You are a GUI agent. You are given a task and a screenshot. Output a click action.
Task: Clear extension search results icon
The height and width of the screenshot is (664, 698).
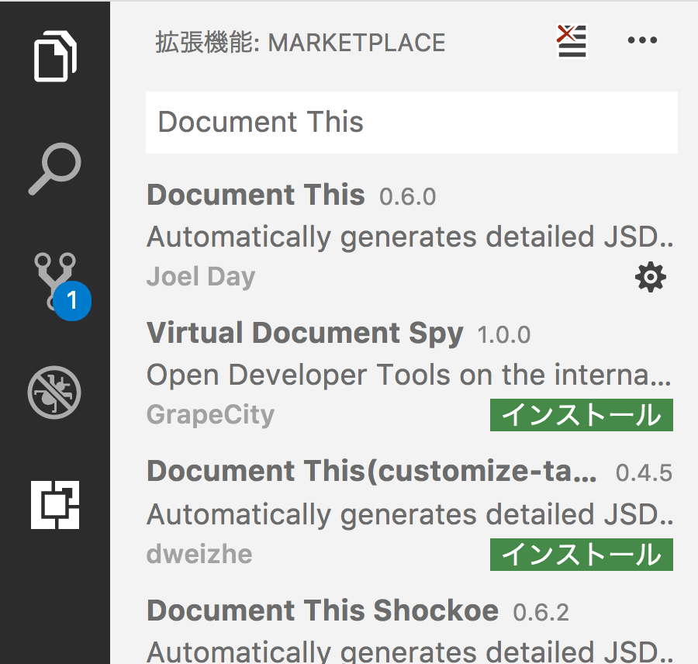pyautogui.click(x=572, y=41)
